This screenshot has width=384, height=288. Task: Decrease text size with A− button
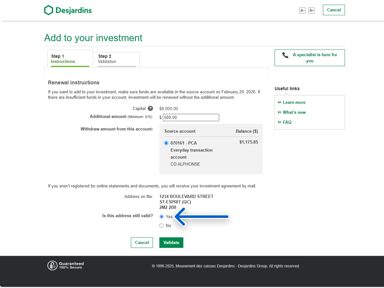302,10
